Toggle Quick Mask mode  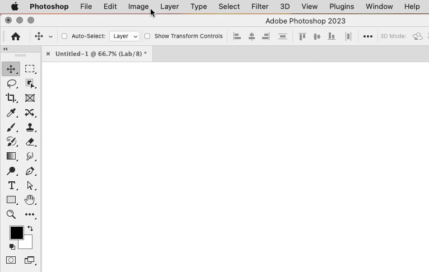(11, 260)
